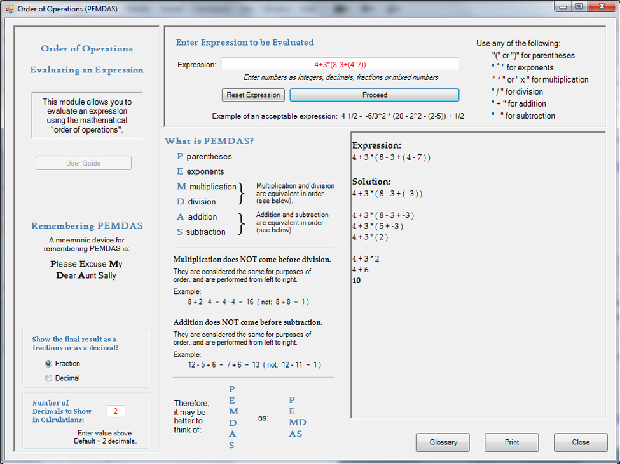Choose the Decimal result option
The width and height of the screenshot is (620, 464).
[x=49, y=378]
